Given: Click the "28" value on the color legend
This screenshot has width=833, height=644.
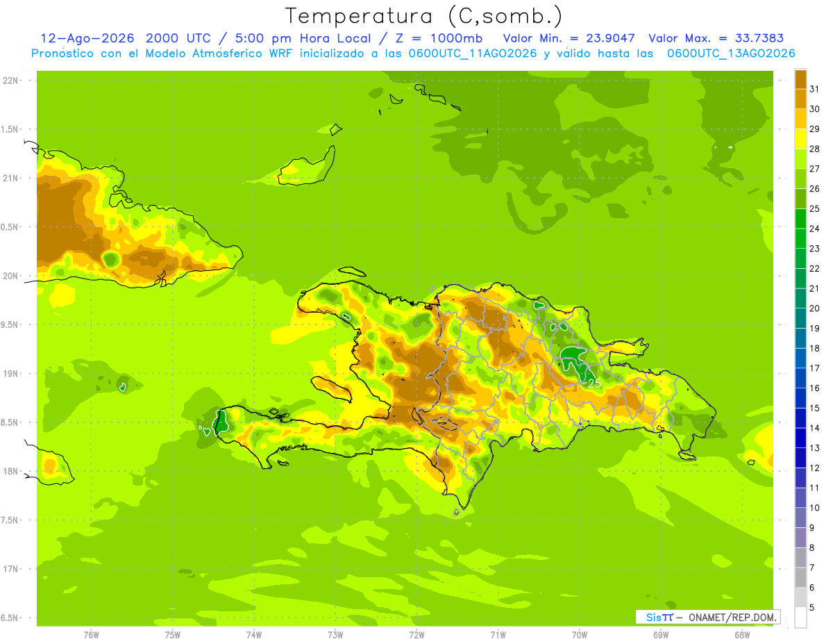Looking at the screenshot, I should [815, 149].
